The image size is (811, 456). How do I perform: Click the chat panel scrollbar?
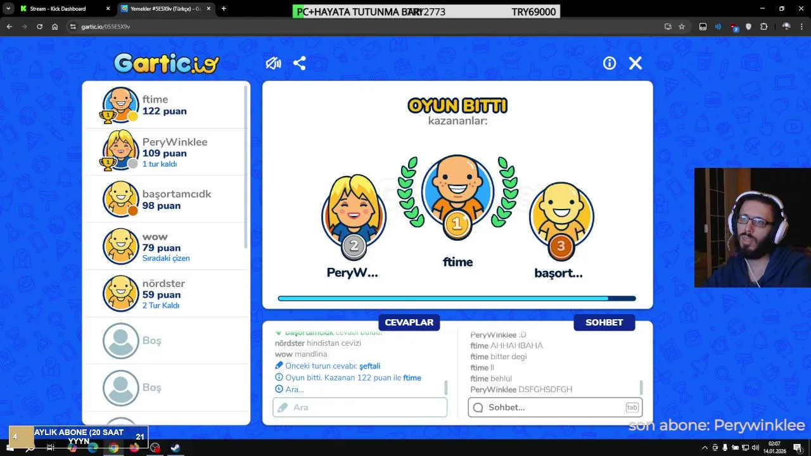click(641, 387)
